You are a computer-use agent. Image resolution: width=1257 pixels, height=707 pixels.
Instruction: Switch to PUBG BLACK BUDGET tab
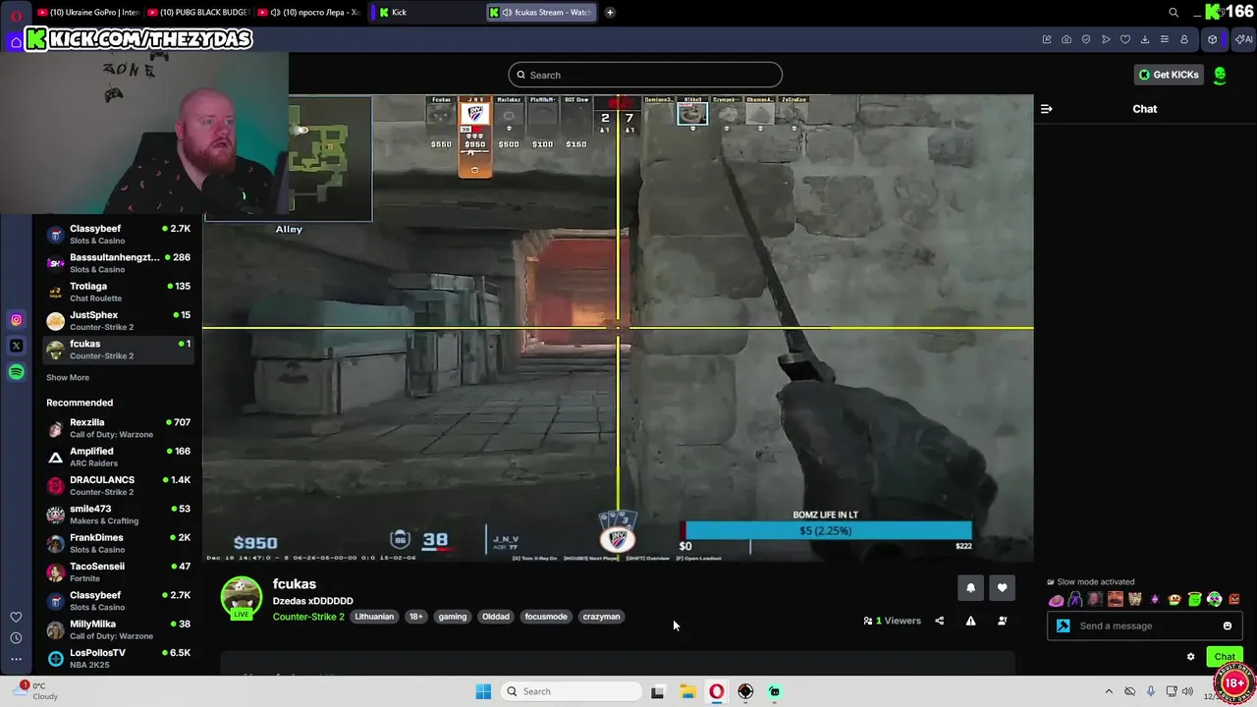197,13
